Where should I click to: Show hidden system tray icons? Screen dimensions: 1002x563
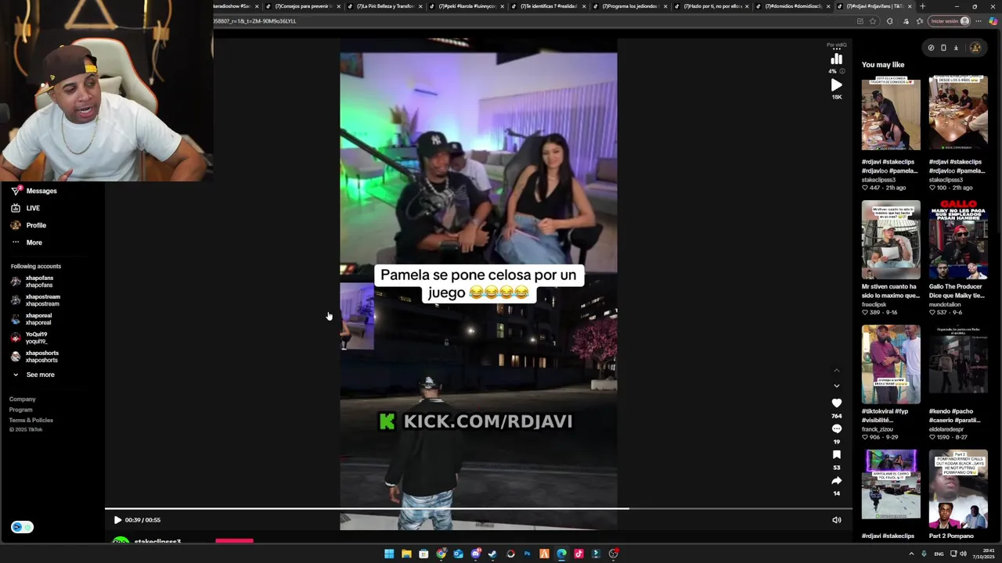click(x=910, y=554)
